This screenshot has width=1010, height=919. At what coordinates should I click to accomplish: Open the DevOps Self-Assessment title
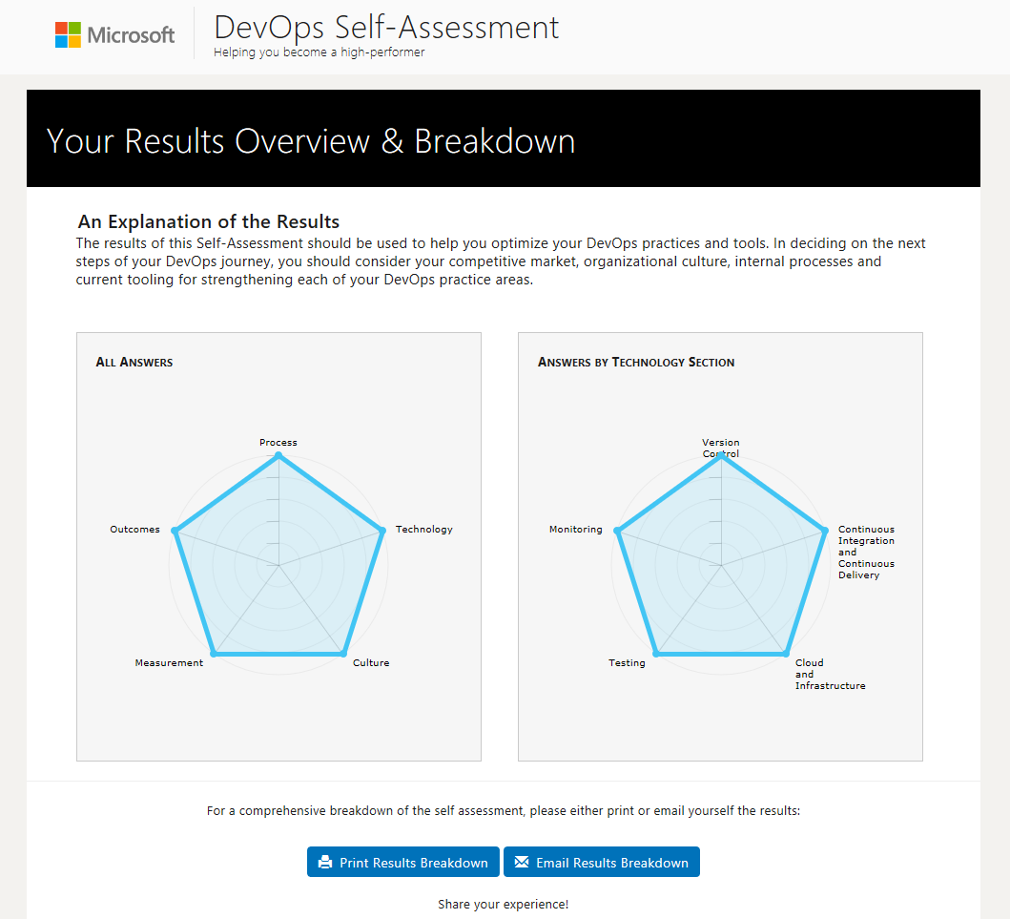pyautogui.click(x=386, y=27)
